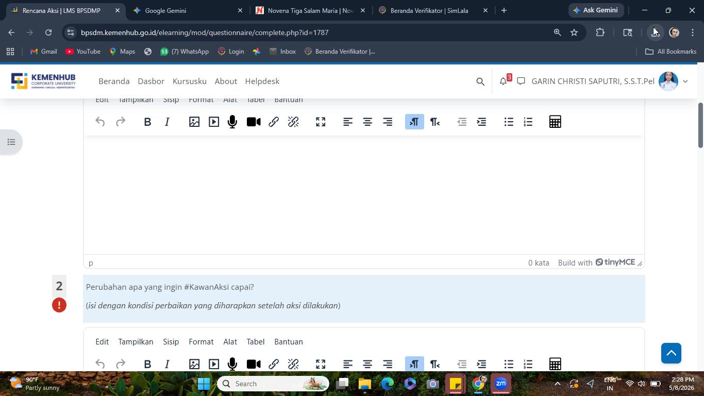Insert image using first editor's image icon

coord(194,122)
